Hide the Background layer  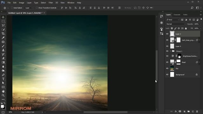click(167, 75)
